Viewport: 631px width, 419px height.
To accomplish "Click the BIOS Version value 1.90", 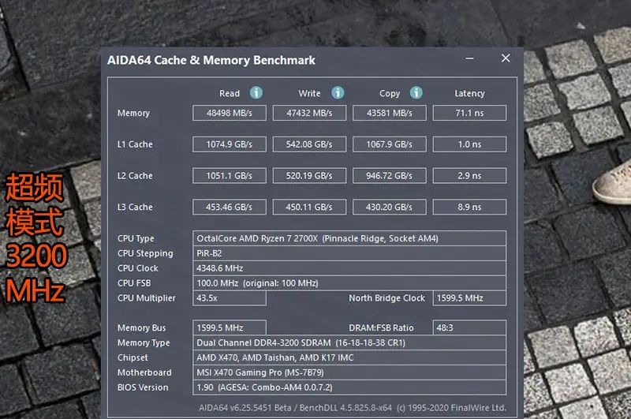I will [x=349, y=387].
